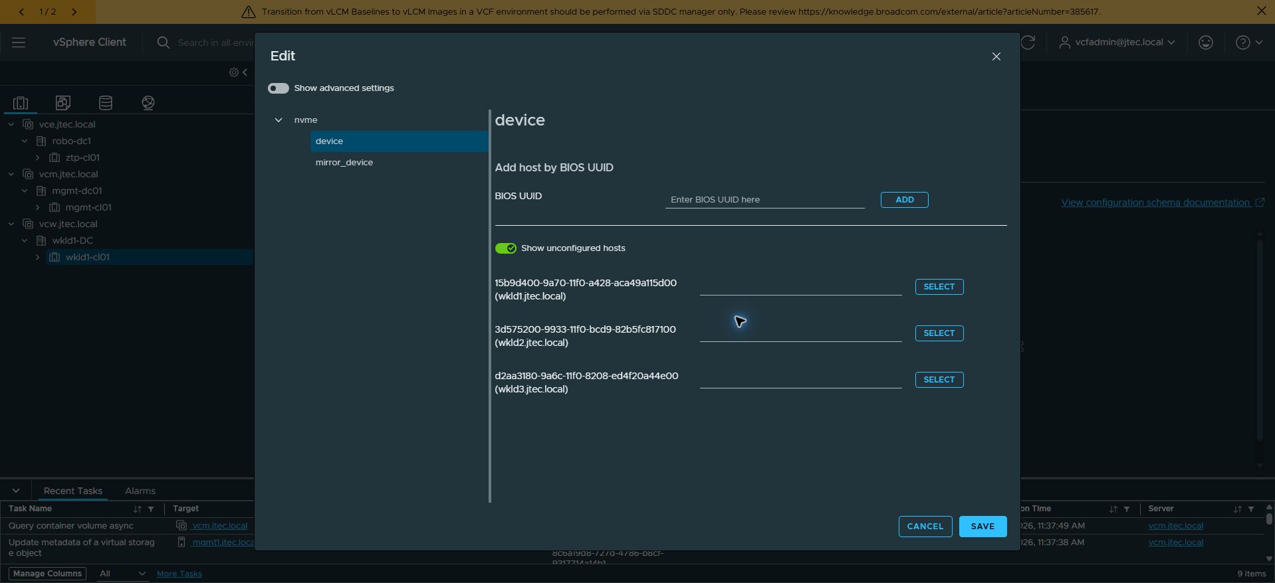
Task: Open the vcfadmin@jtec.local user dropdown
Action: coord(1117,42)
